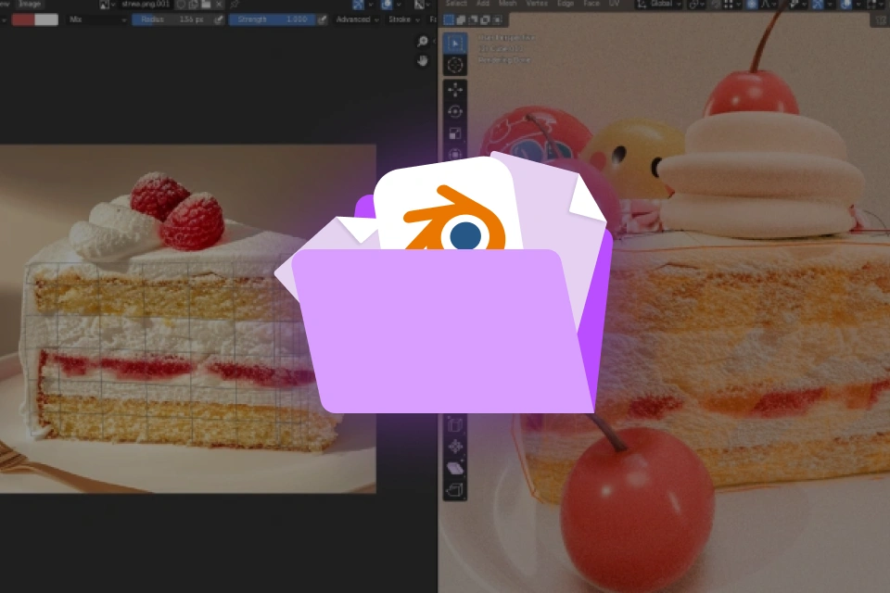
Task: Select the Shrink/Fatten tool
Action: pyautogui.click(x=454, y=447)
